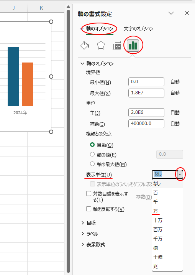
Task: Open the Fill & Line paint bucket tab
Action: 85,45
